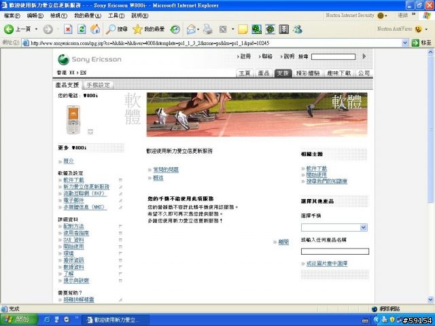Print the page using printer icon
435x326 pixels.
pos(207,29)
